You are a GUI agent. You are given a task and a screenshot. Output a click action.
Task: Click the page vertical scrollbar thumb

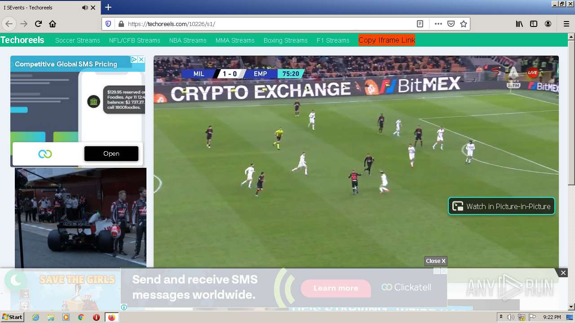tap(571, 113)
